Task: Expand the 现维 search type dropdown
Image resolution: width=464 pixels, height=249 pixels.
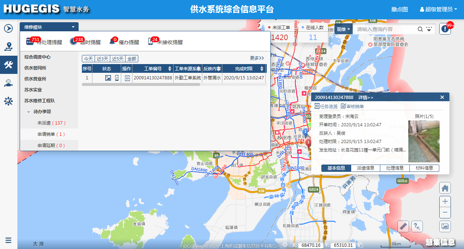Action: (x=343, y=29)
